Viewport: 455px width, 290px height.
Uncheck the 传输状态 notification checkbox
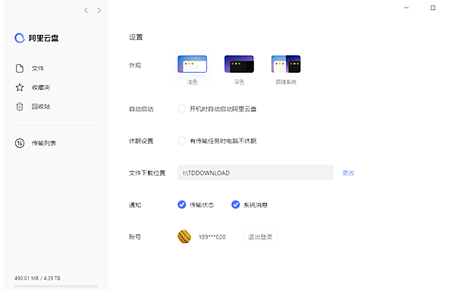point(182,204)
